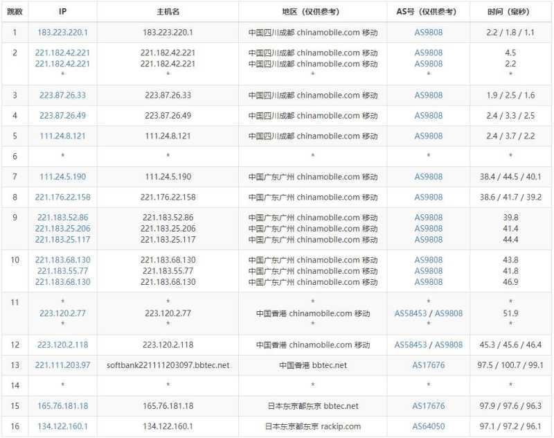Viewport: 554px width, 438px height.
Task: Follow the 221.183.25.206 IP link in hop 9
Action: 62,229
